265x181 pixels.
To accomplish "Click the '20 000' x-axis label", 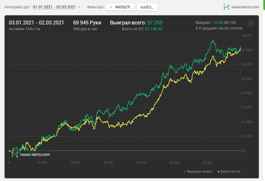I will click(75, 163).
